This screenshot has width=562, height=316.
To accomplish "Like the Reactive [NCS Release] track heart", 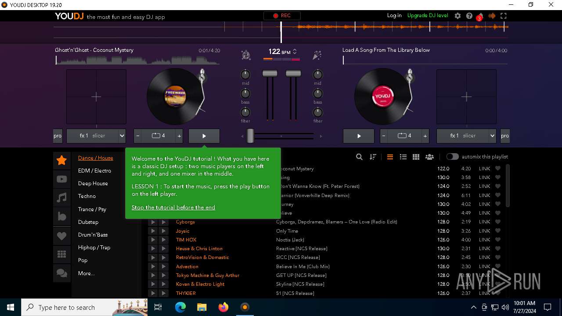I will pos(497,248).
